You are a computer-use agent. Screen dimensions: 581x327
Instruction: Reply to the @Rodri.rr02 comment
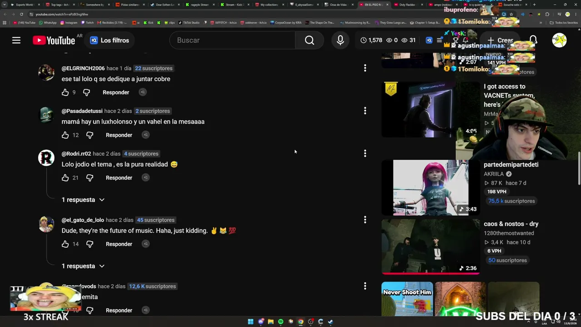point(119,178)
